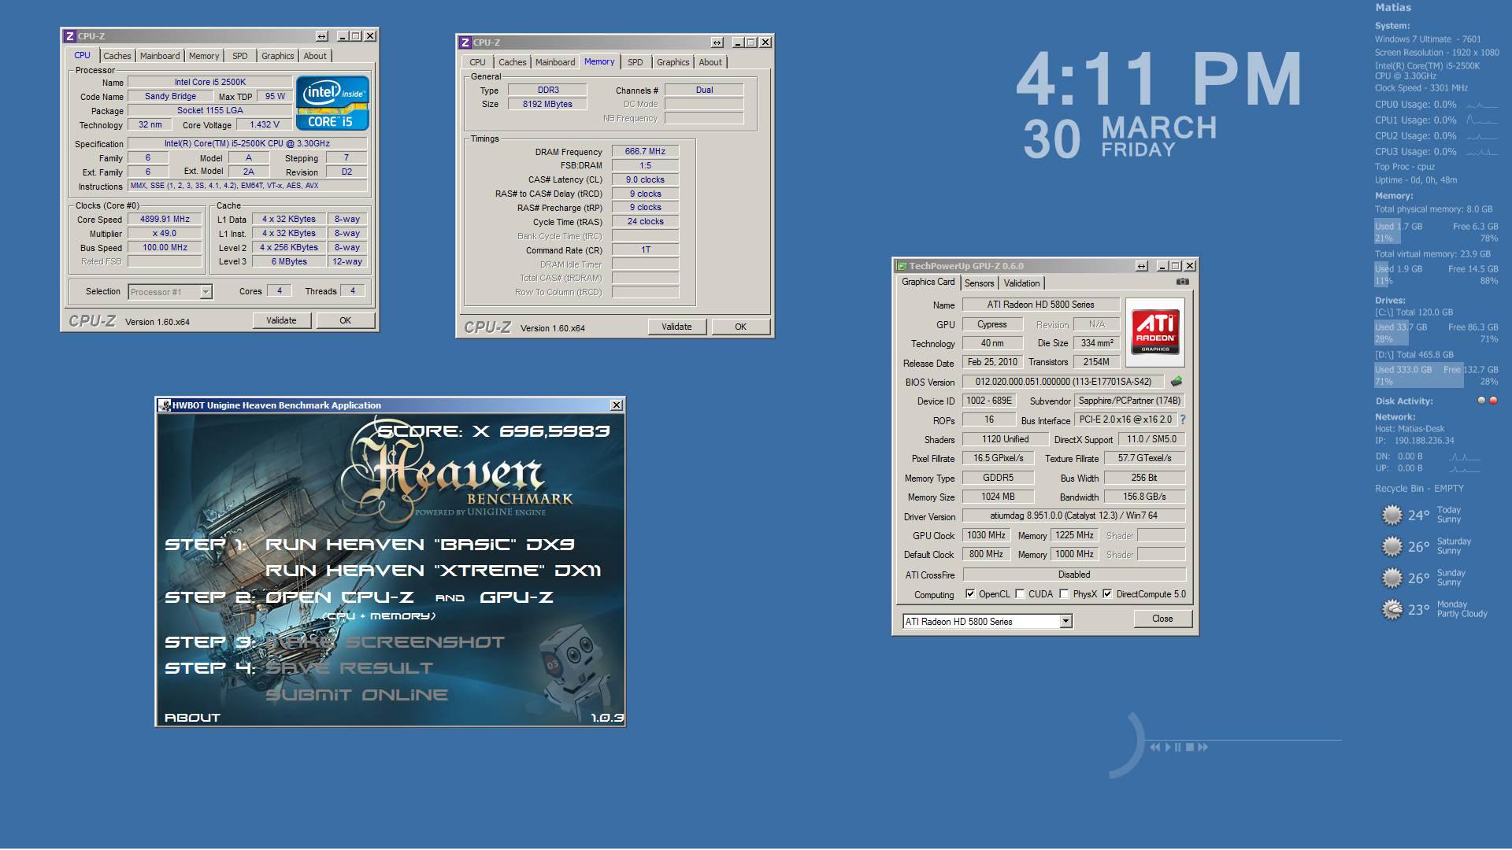Click the Intel Core i5 logo in CPU-Z
Screen dimensions: 1512x850
coord(332,103)
